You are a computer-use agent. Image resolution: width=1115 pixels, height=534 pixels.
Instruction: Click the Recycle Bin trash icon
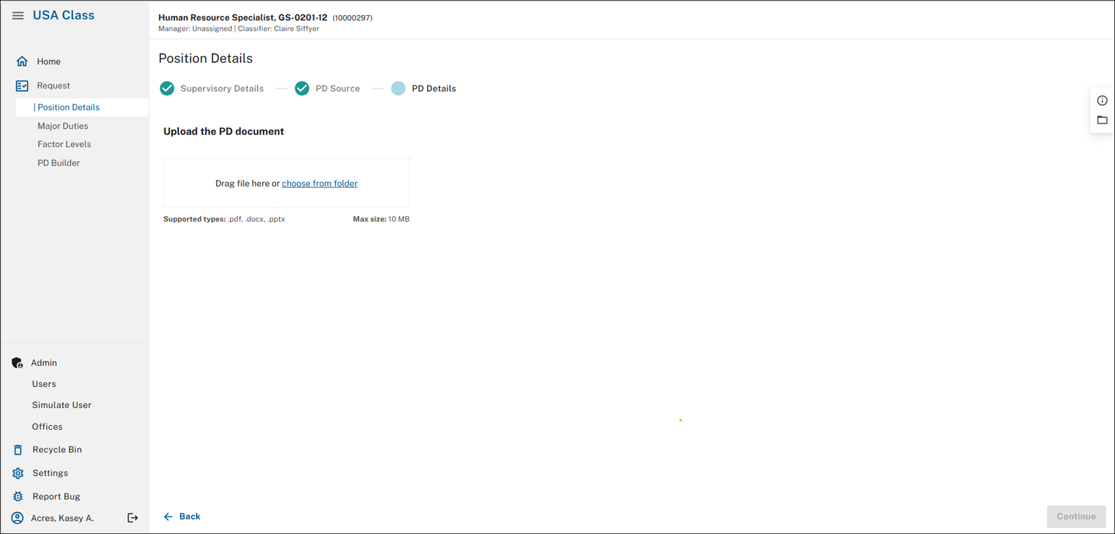click(18, 450)
